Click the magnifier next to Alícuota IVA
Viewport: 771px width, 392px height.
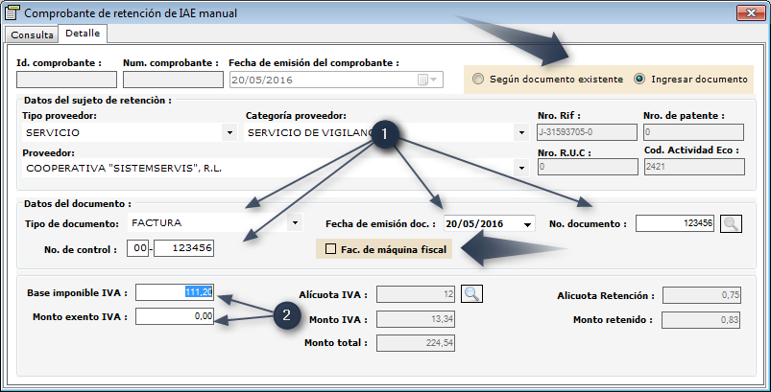(x=472, y=294)
